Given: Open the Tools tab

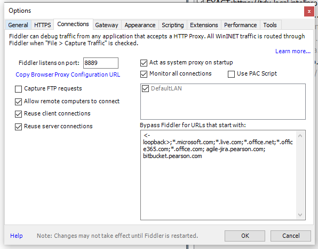Looking at the screenshot, I should (270, 25).
